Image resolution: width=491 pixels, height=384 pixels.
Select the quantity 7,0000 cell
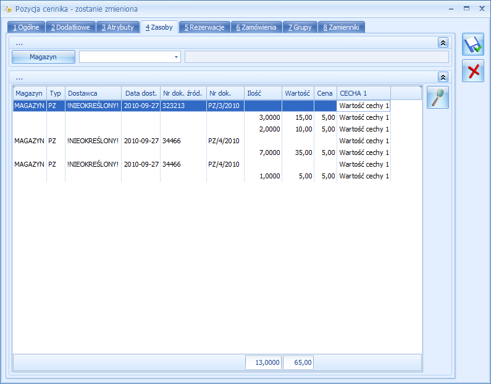pyautogui.click(x=263, y=152)
